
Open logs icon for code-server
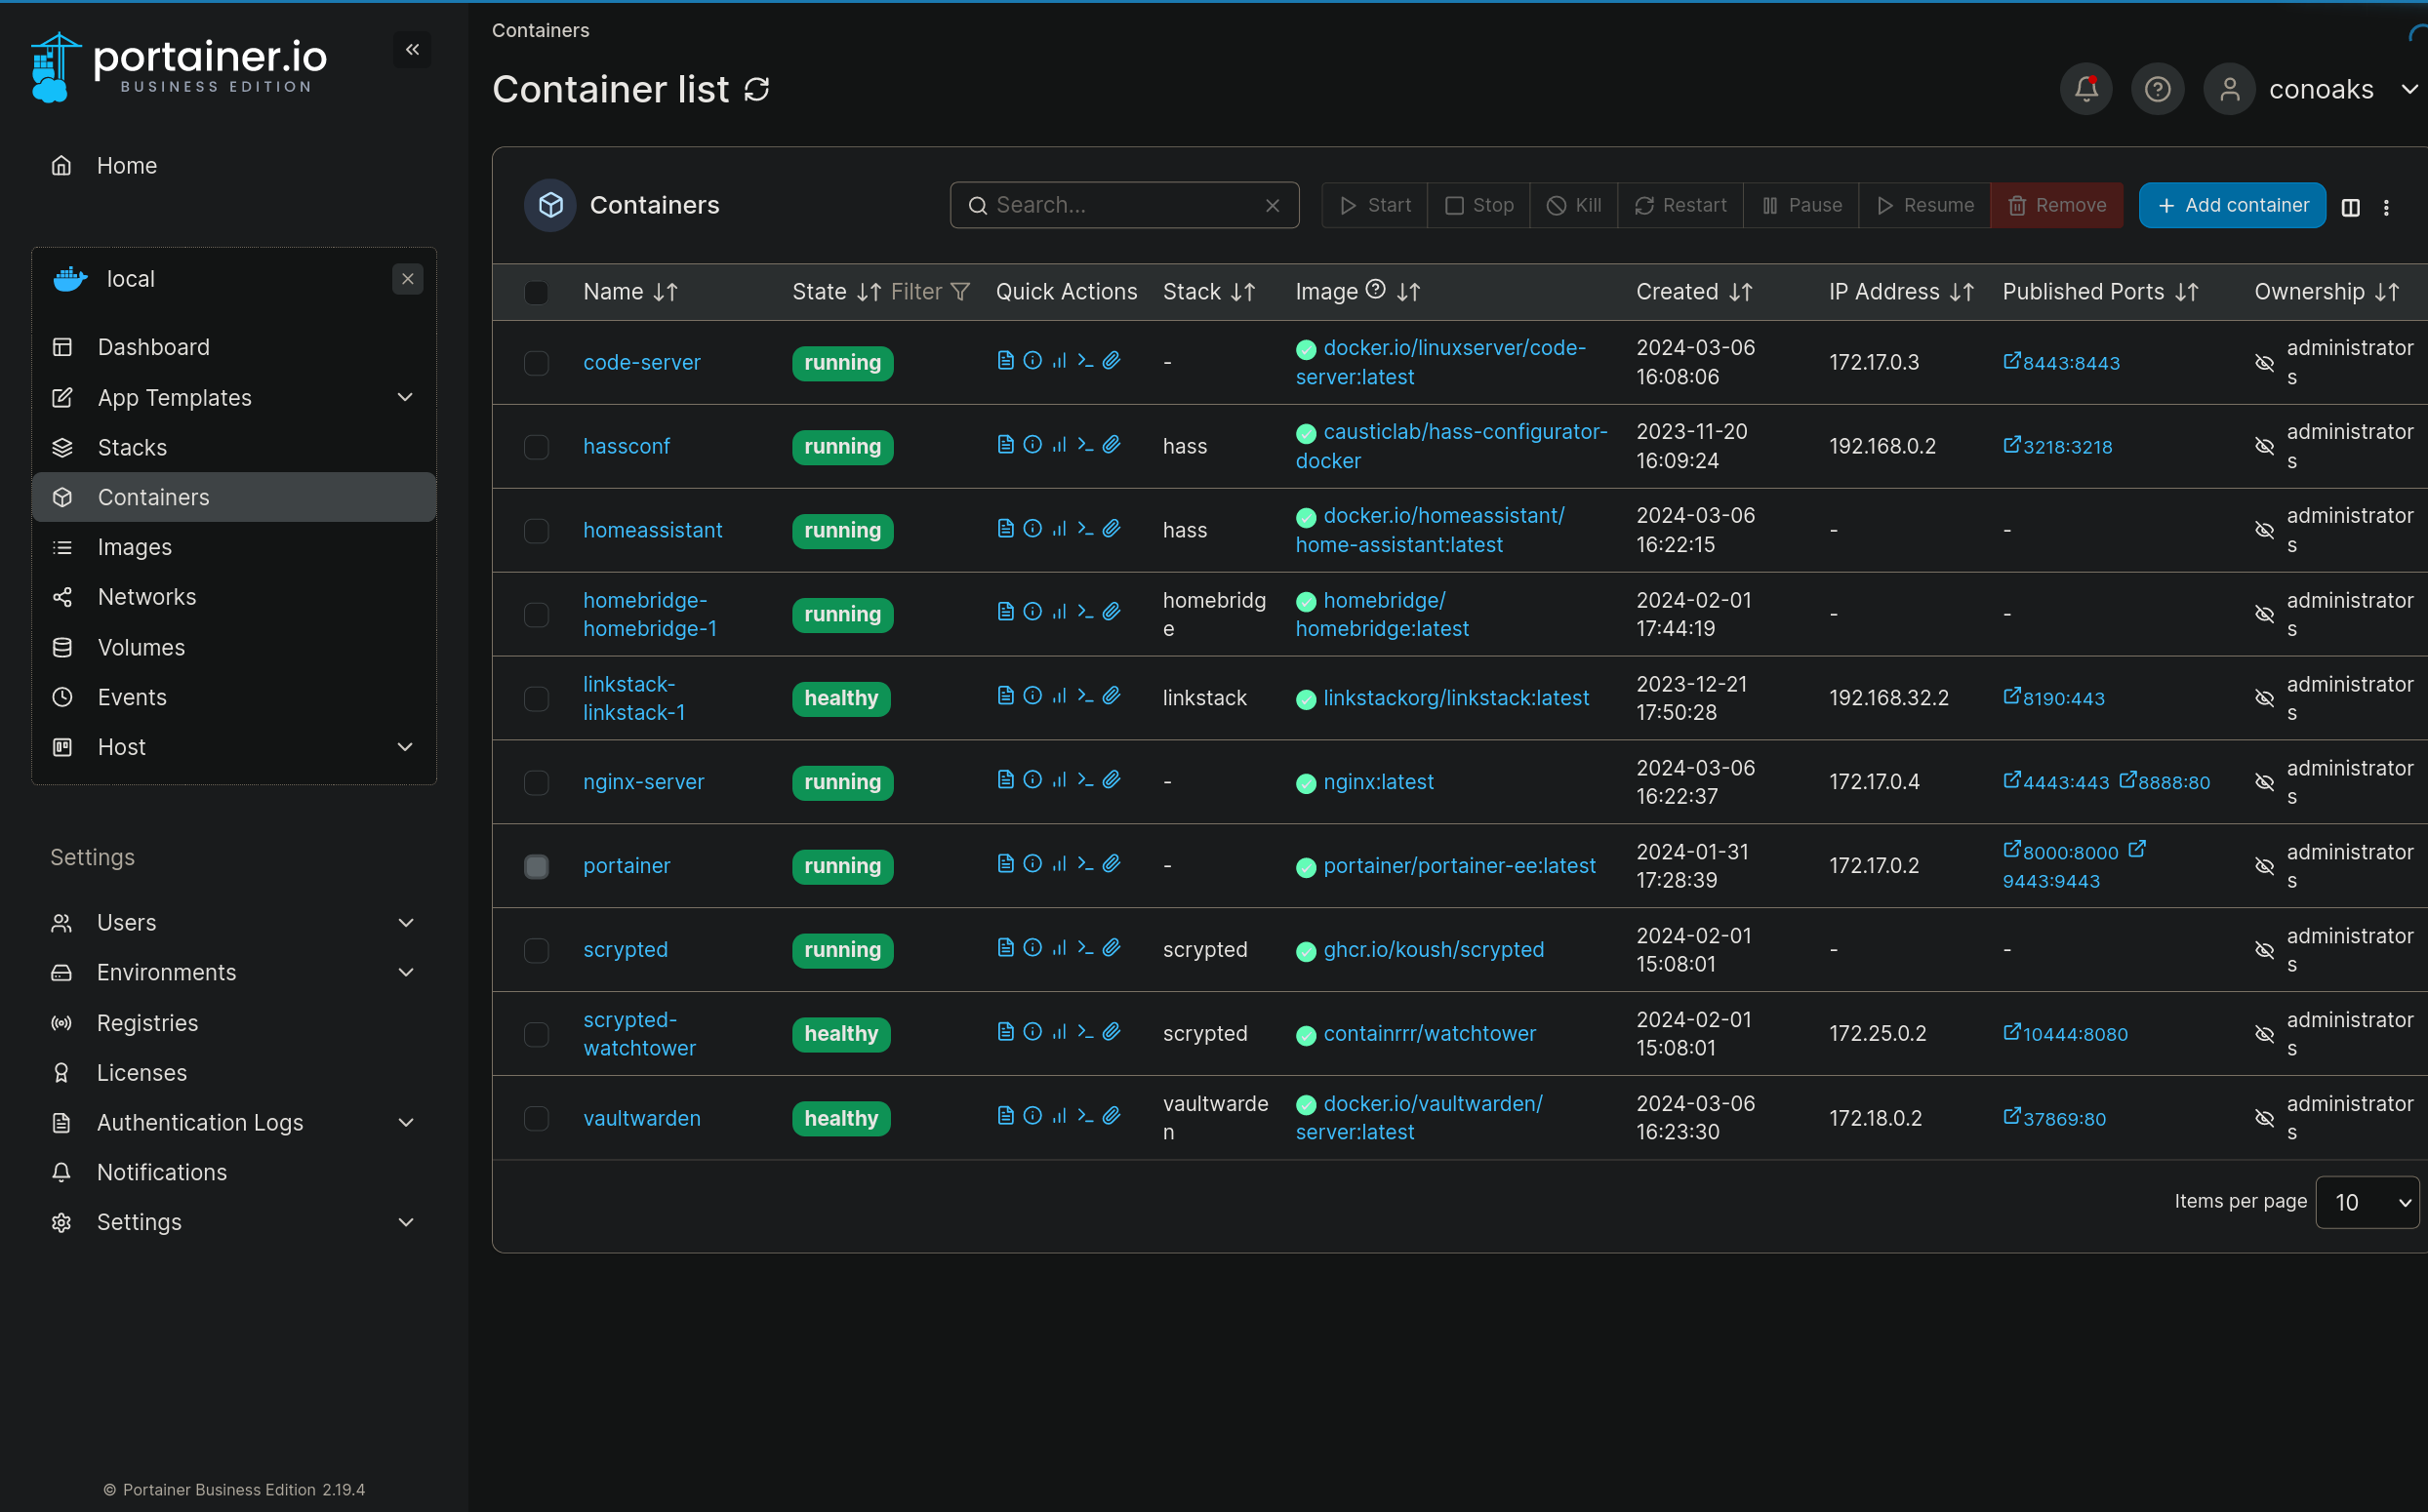click(1005, 360)
